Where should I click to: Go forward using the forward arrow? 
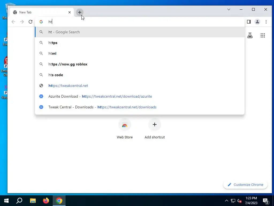(22, 22)
